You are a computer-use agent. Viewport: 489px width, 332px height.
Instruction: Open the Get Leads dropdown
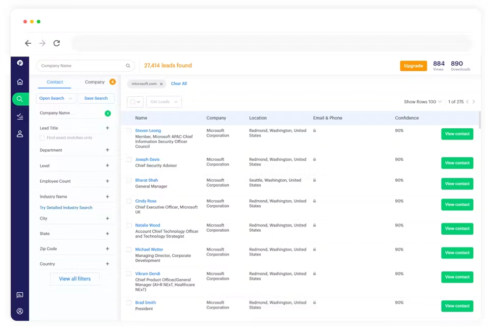[x=164, y=102]
